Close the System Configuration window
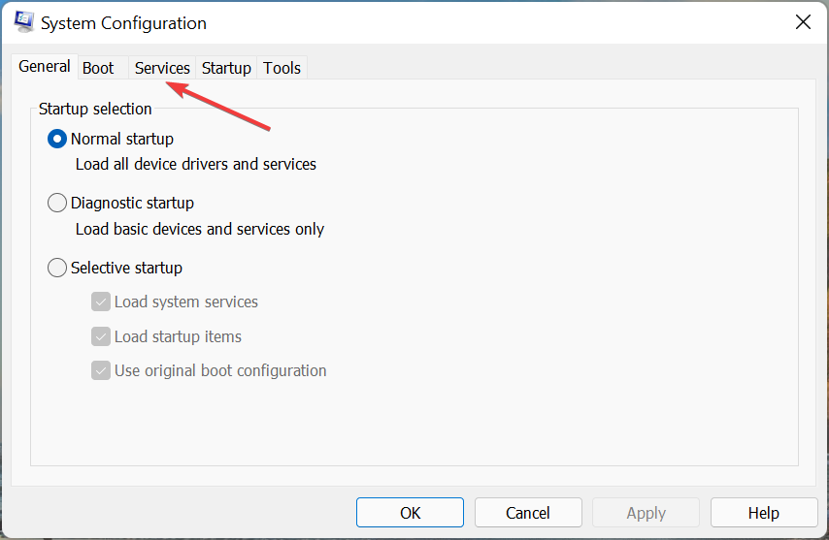829x540 pixels. click(x=803, y=22)
